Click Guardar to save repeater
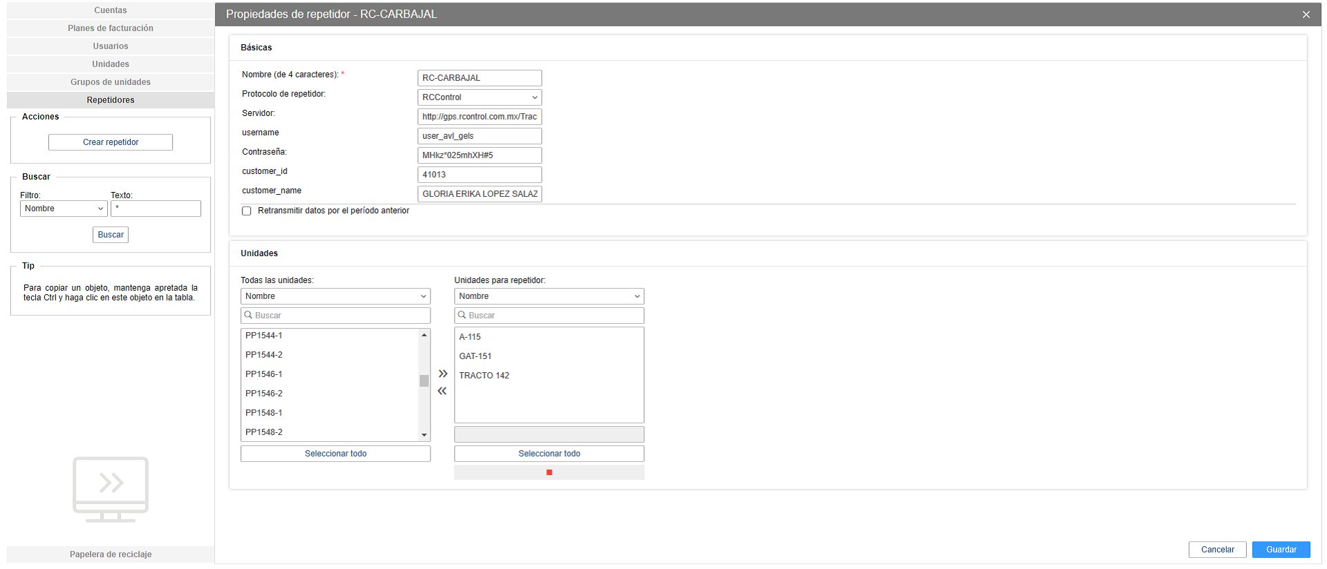Image resolution: width=1327 pixels, height=569 pixels. coord(1281,550)
